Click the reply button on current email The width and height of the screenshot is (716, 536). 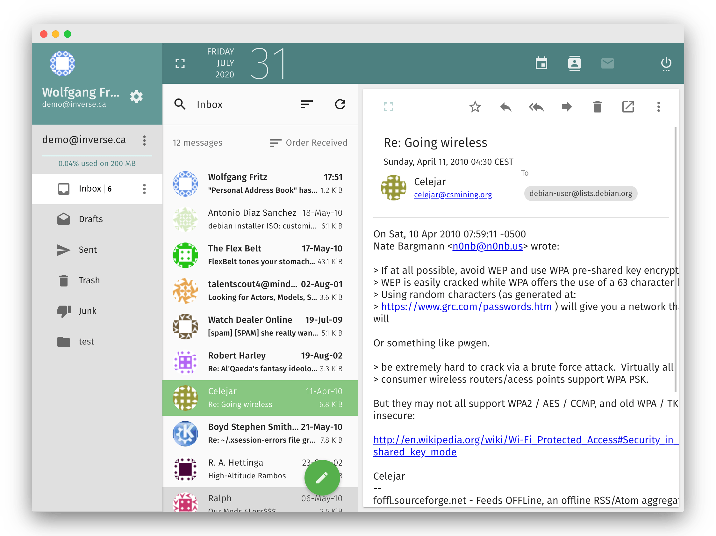[505, 106]
